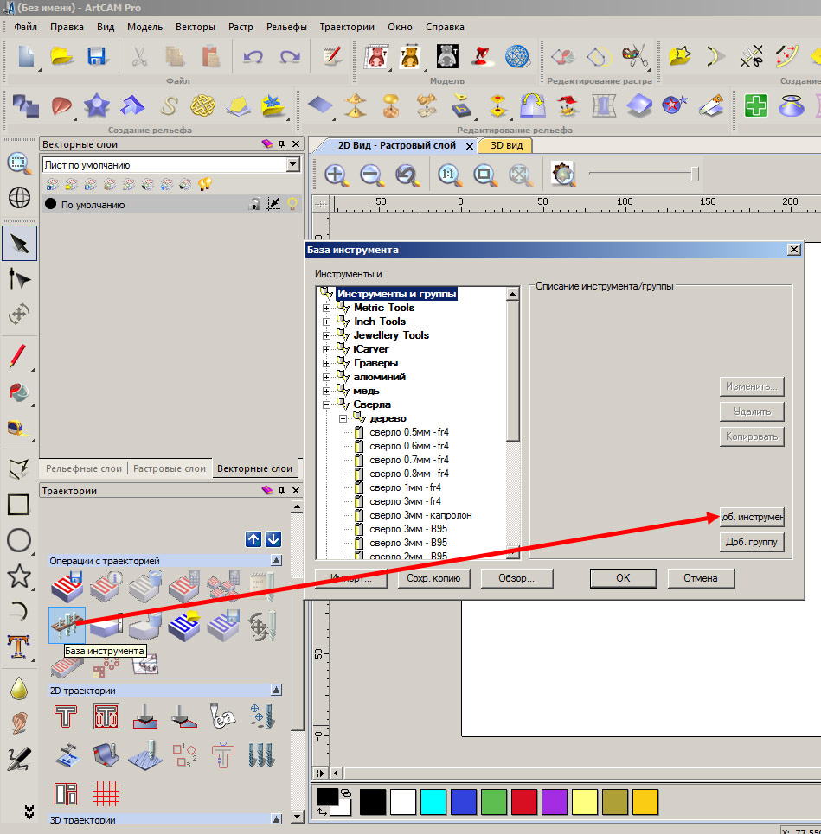Image resolution: width=821 pixels, height=834 pixels.
Task: Click Доб. инструмент button
Action: (x=752, y=517)
